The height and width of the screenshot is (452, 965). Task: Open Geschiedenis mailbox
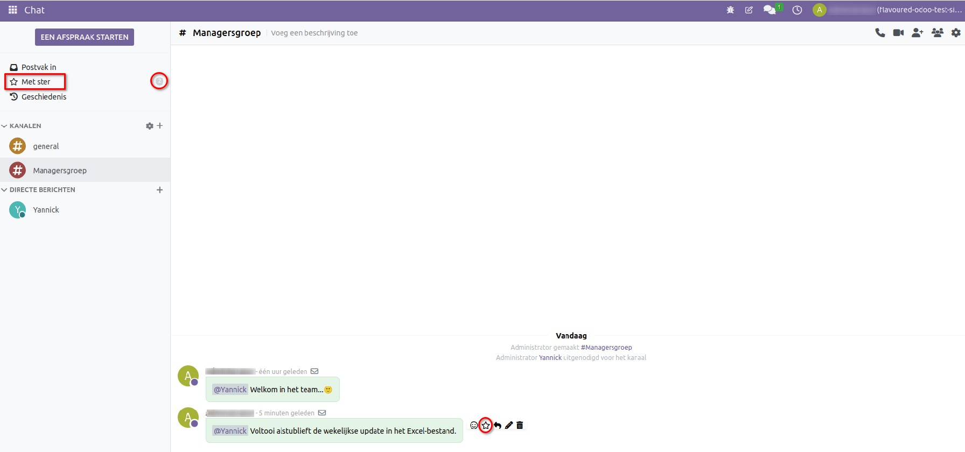[x=38, y=97]
